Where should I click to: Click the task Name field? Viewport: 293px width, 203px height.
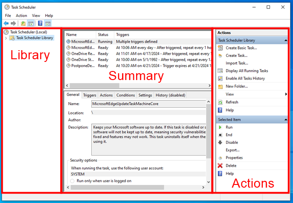(149, 104)
